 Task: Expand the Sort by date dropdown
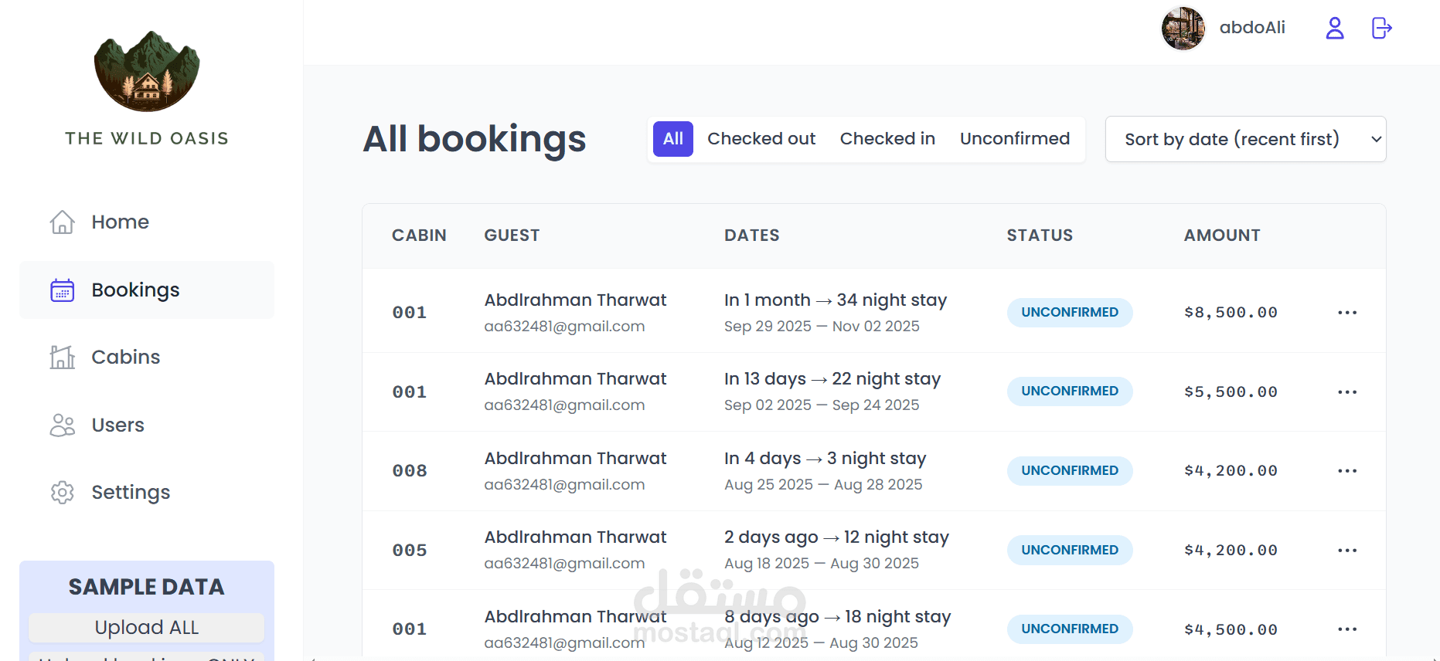pyautogui.click(x=1245, y=139)
